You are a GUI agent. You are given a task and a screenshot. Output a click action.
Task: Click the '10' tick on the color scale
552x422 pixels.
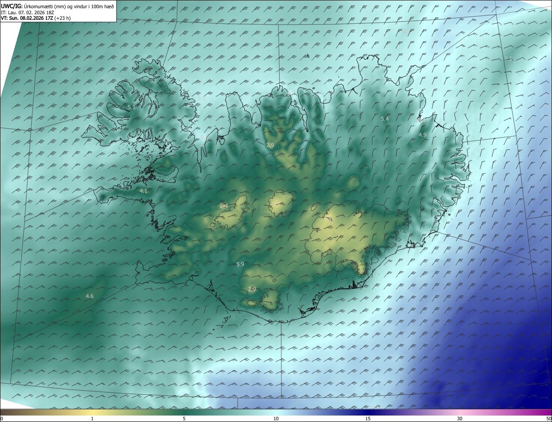click(276, 419)
